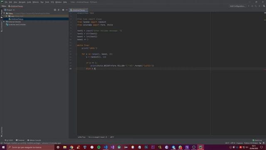Open the Run menu

pyautogui.click(x=42, y=2)
